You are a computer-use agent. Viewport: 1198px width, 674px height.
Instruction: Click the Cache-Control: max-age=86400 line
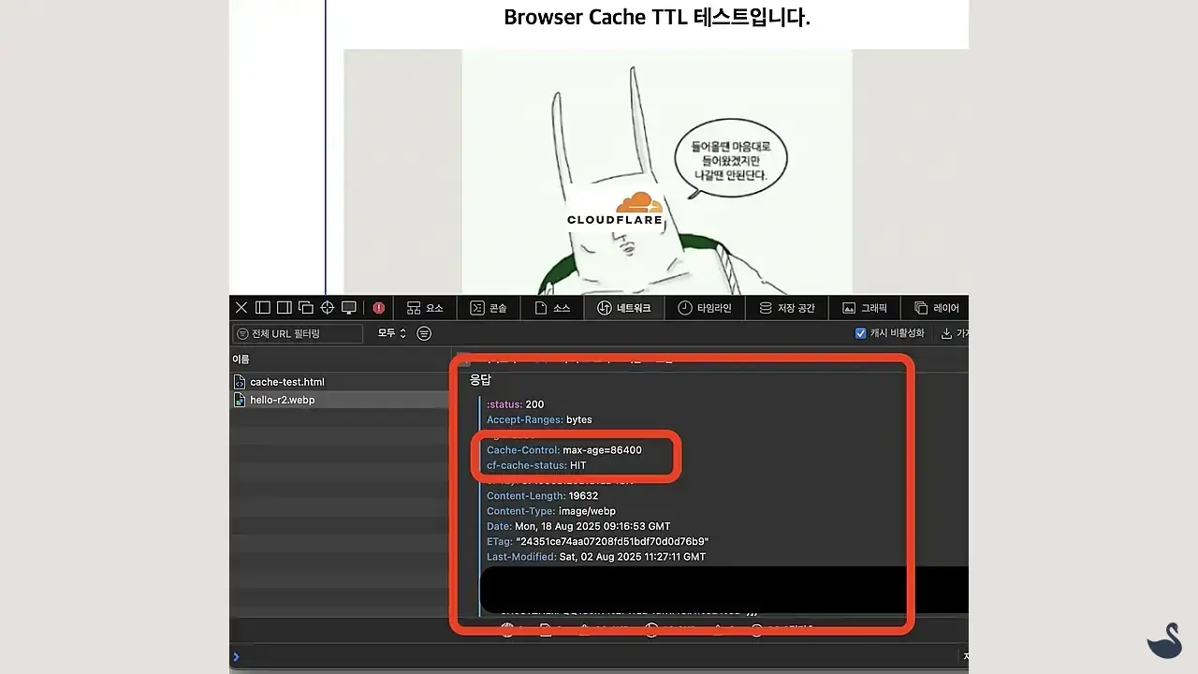click(x=564, y=450)
